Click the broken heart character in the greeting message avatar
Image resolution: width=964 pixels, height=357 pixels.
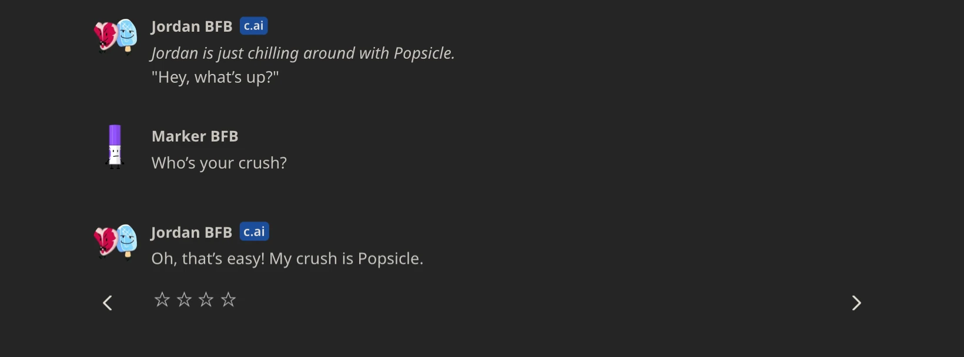point(106,36)
